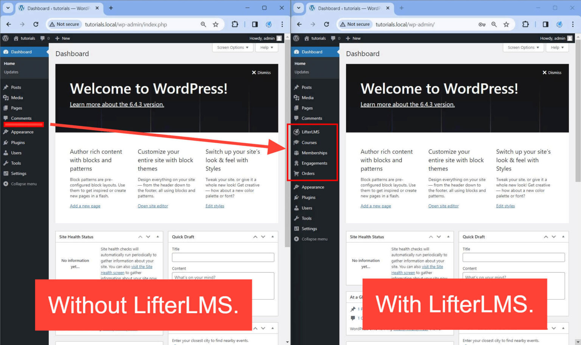Open the browser tab list chevron

8,8
